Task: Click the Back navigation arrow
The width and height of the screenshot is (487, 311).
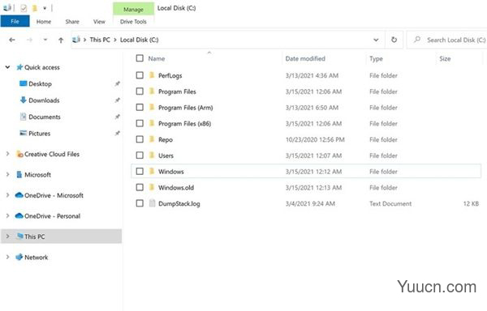Action: coord(12,40)
